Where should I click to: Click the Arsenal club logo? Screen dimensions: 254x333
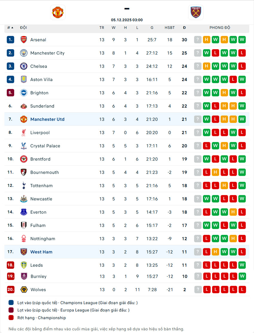[x=24, y=40]
